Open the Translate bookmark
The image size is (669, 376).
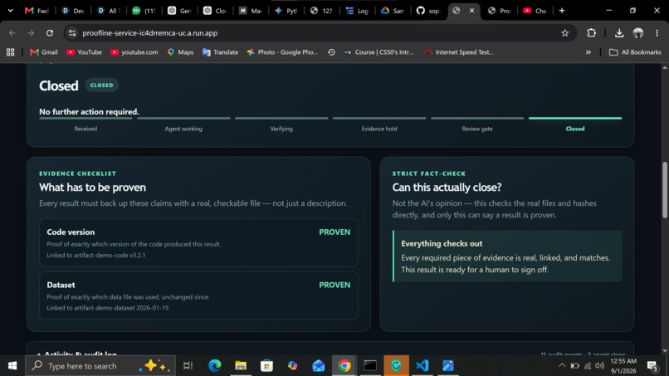pyautogui.click(x=221, y=52)
